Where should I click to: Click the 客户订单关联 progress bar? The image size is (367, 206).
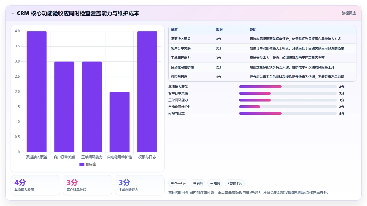pyautogui.click(x=288, y=93)
